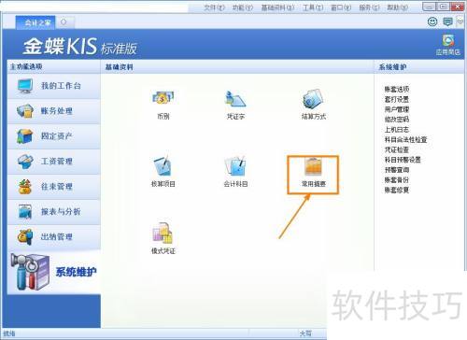Click the 账套选项 link
The height and width of the screenshot is (340, 467).
(x=397, y=90)
